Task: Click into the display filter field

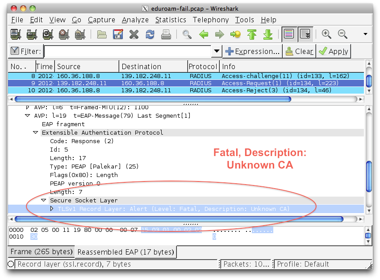Action: tap(128, 51)
